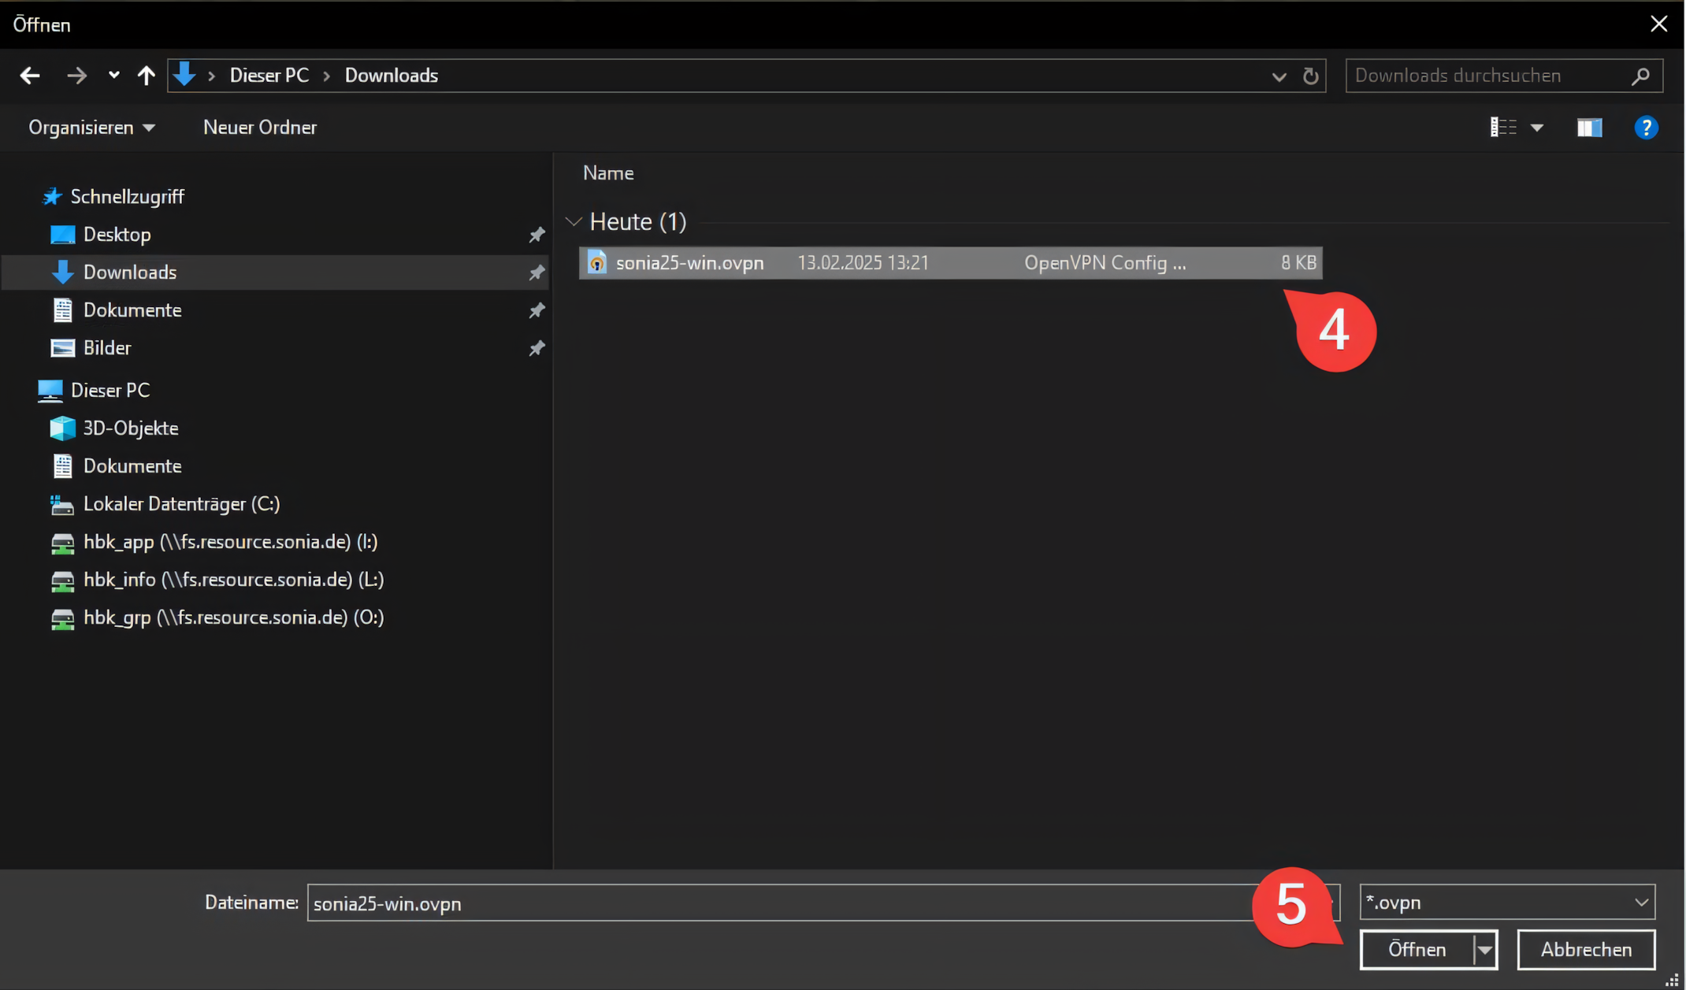Expand the address bar history dropdown
The width and height of the screenshot is (1686, 990).
1279,76
